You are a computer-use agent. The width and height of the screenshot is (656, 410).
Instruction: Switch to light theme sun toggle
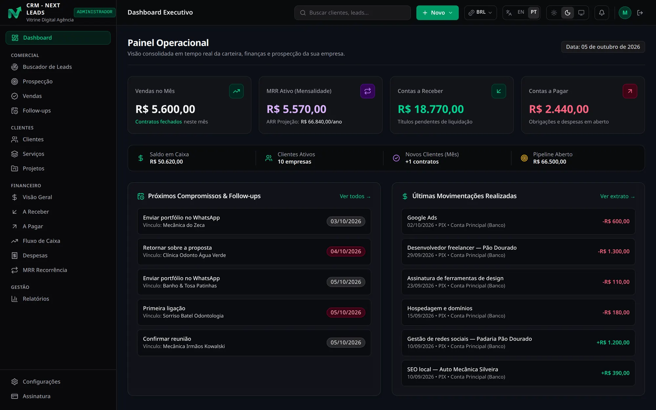pos(554,13)
